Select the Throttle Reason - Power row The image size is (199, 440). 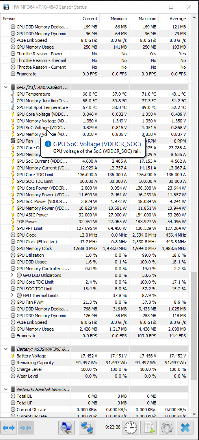[x=94, y=54]
